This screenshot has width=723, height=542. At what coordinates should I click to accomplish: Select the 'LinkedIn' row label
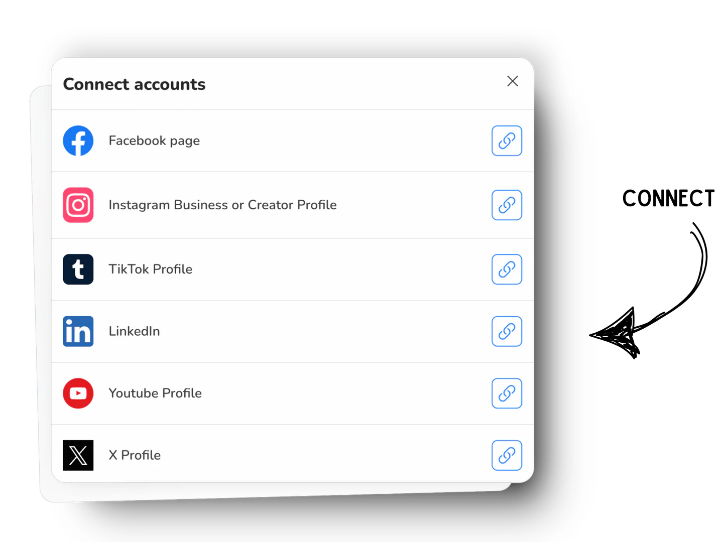(134, 331)
